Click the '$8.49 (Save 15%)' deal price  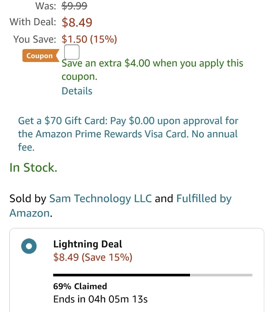pos(93,257)
